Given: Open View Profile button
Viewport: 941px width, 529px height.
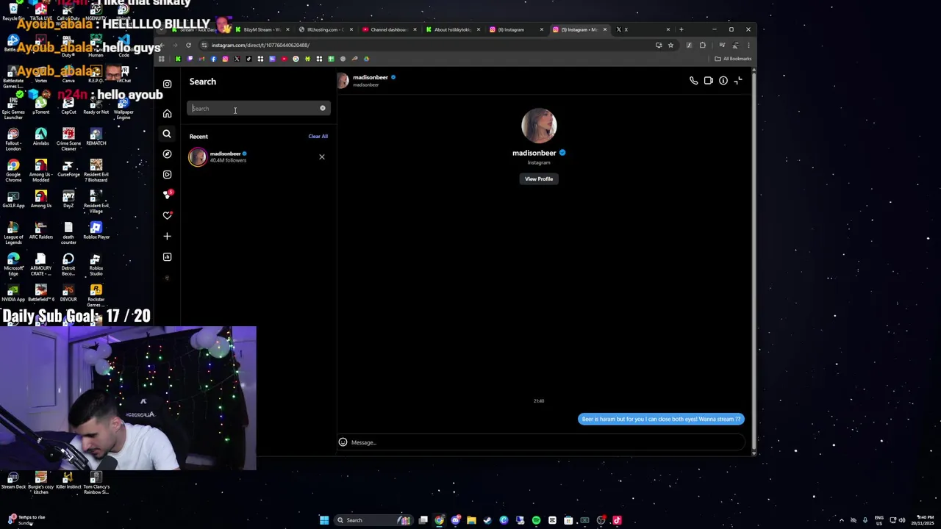Looking at the screenshot, I should click(539, 179).
